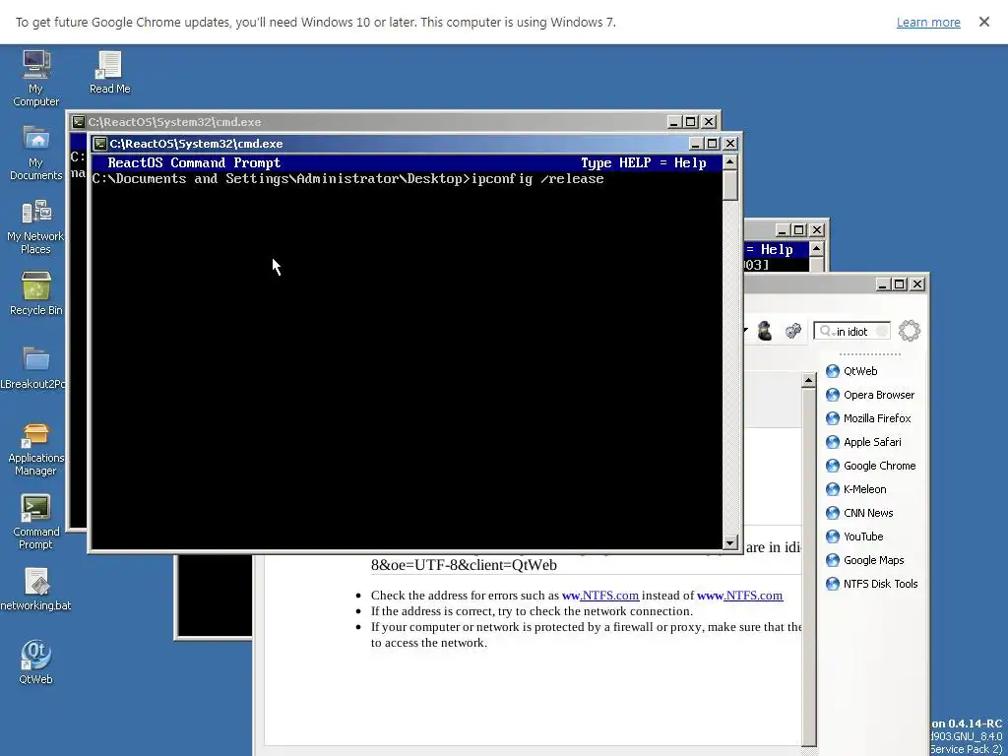
Task: Open the Apple Safari bookmark
Action: point(863,442)
